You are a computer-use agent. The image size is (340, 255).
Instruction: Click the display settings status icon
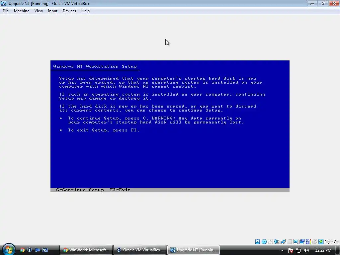point(296,242)
